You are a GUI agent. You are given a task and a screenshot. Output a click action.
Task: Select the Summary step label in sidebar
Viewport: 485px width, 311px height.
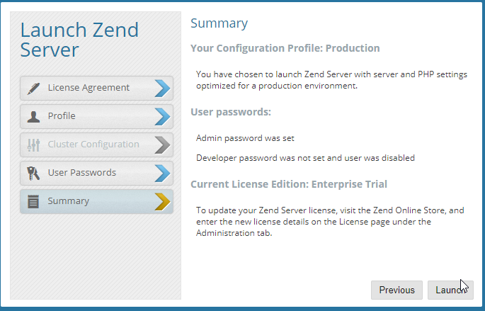[69, 201]
